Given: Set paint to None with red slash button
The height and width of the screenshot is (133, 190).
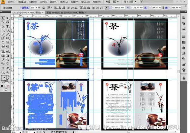Looking at the screenshot, I should pos(8,86).
